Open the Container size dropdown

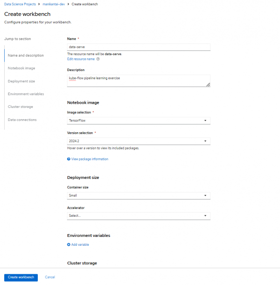click(139, 195)
